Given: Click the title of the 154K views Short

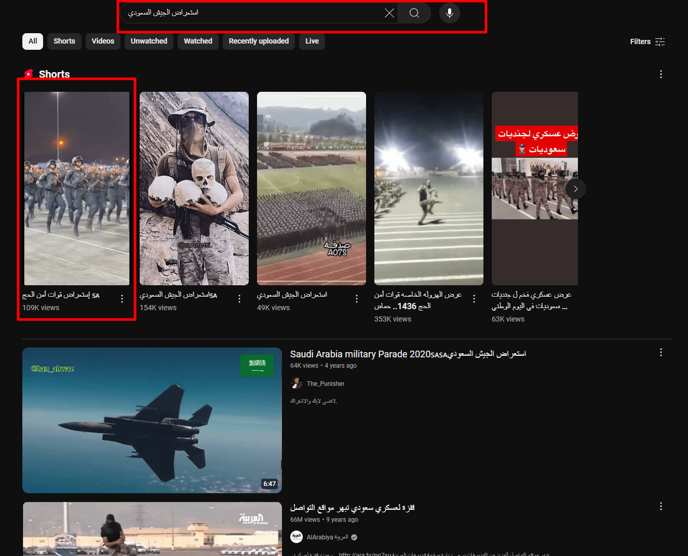Looking at the screenshot, I should pos(178,295).
